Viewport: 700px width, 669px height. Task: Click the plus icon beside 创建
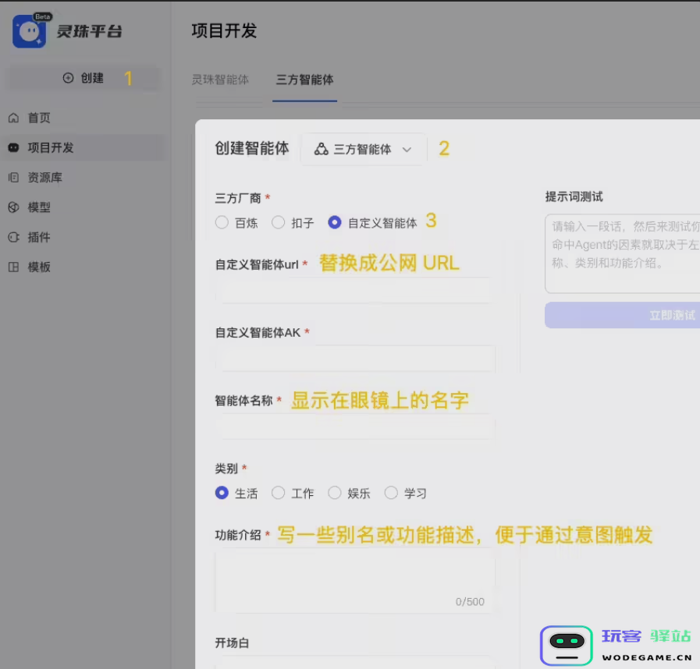tap(68, 78)
